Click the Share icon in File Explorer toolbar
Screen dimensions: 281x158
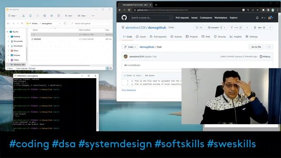point(52,16)
